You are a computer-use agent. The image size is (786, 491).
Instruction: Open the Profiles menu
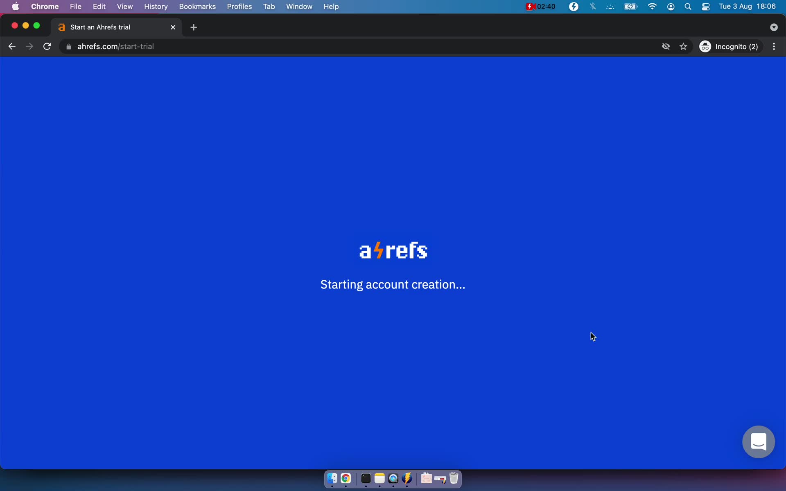[239, 7]
